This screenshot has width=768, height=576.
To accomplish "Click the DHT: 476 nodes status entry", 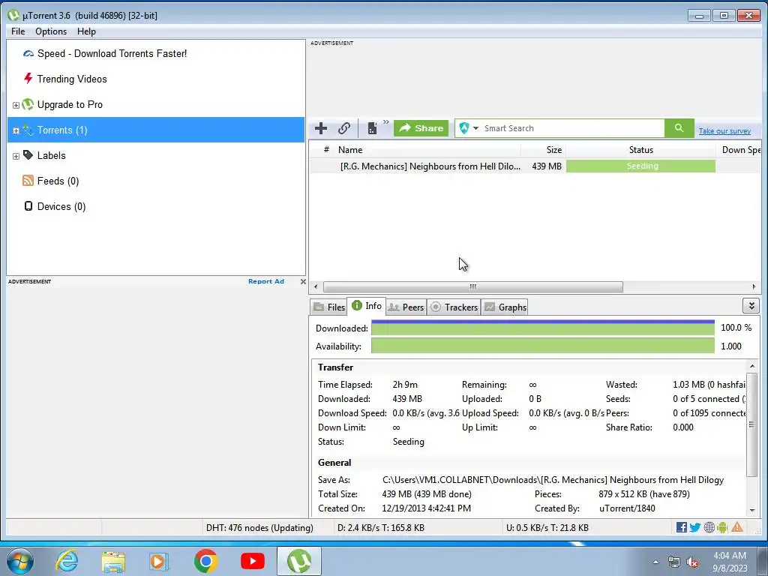I will click(x=259, y=528).
